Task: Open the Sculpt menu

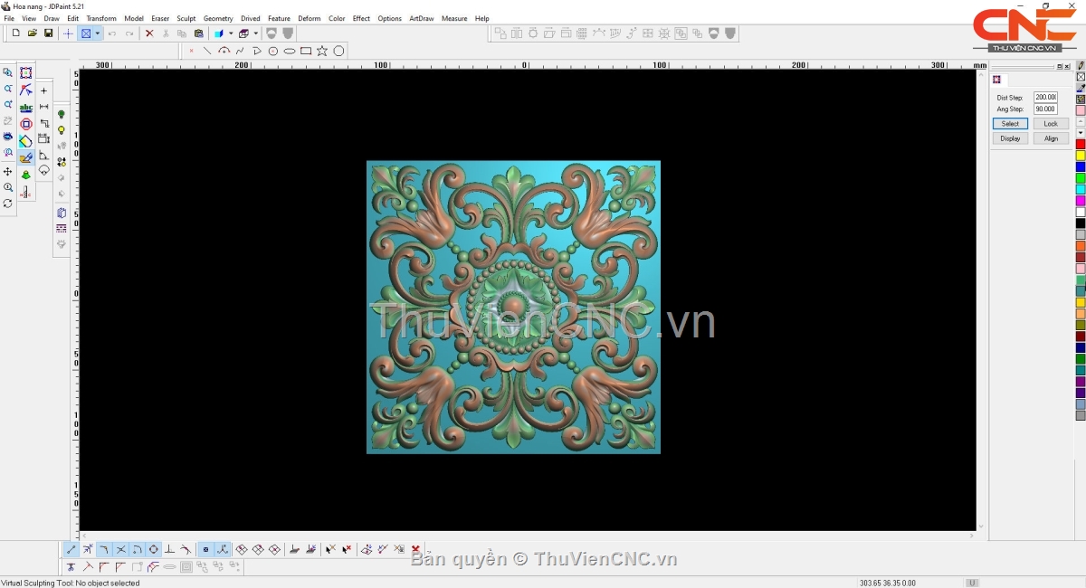Action: pyautogui.click(x=186, y=18)
